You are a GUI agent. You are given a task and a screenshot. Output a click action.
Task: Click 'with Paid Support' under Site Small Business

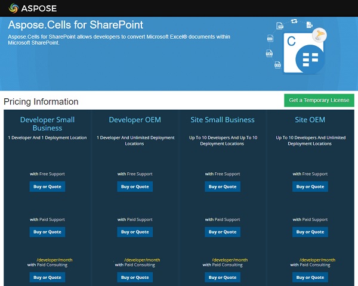(x=223, y=220)
